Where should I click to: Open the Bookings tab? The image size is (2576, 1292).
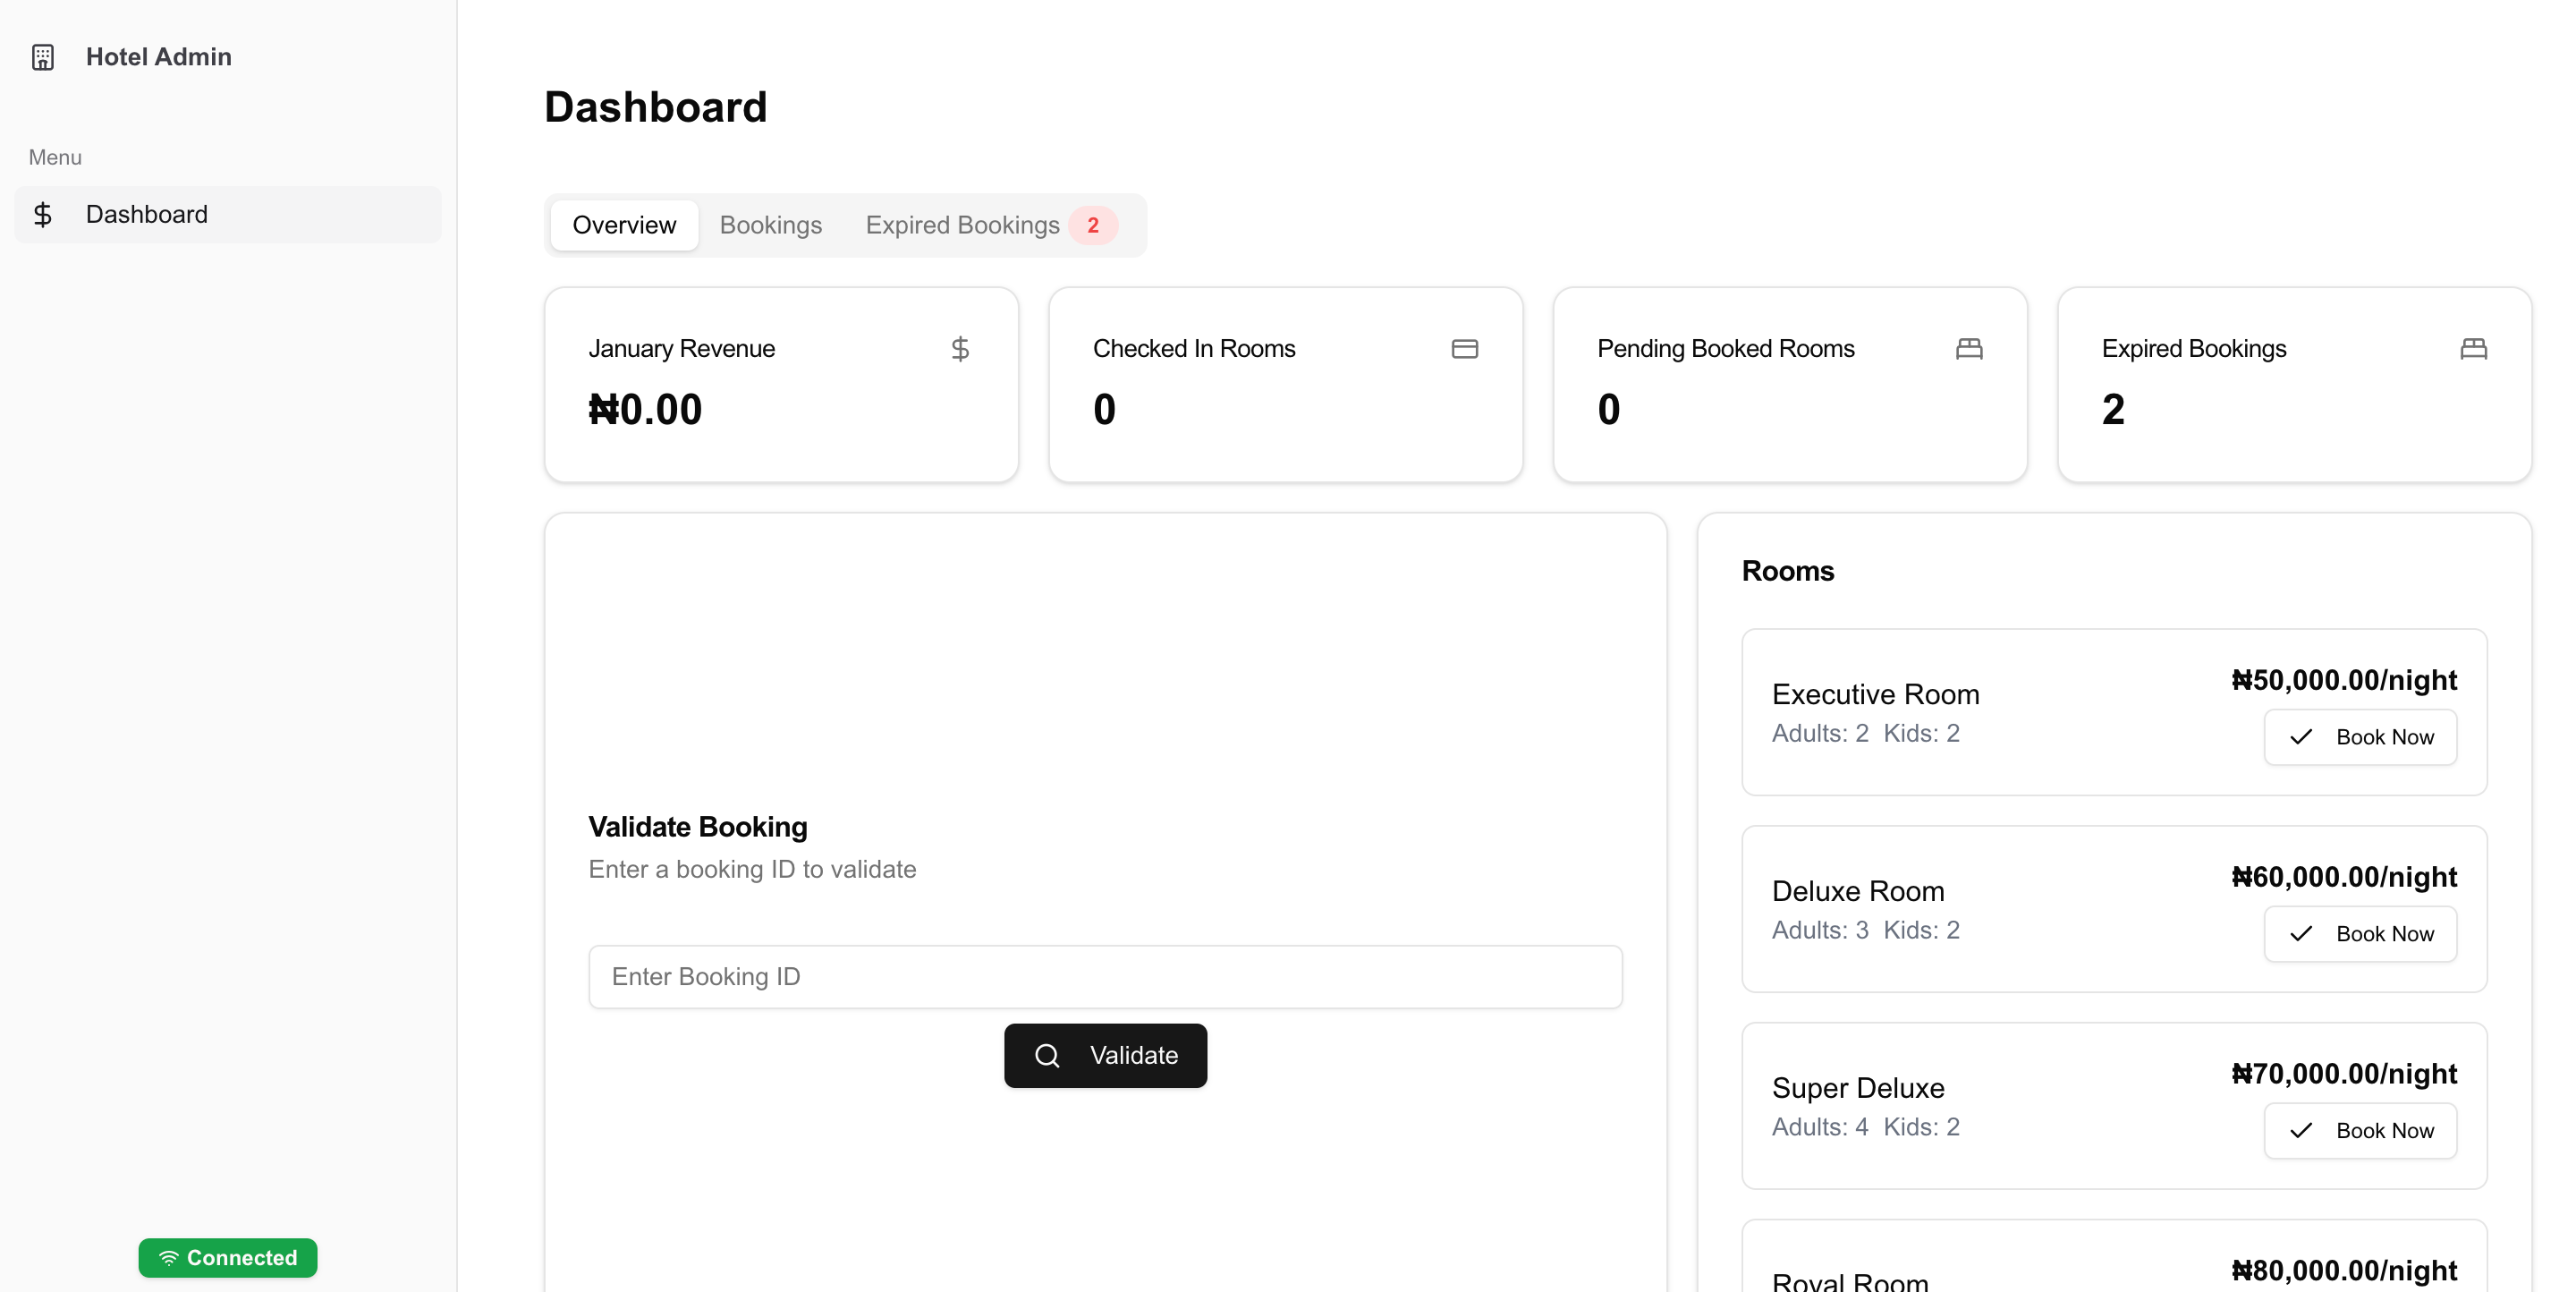click(770, 225)
